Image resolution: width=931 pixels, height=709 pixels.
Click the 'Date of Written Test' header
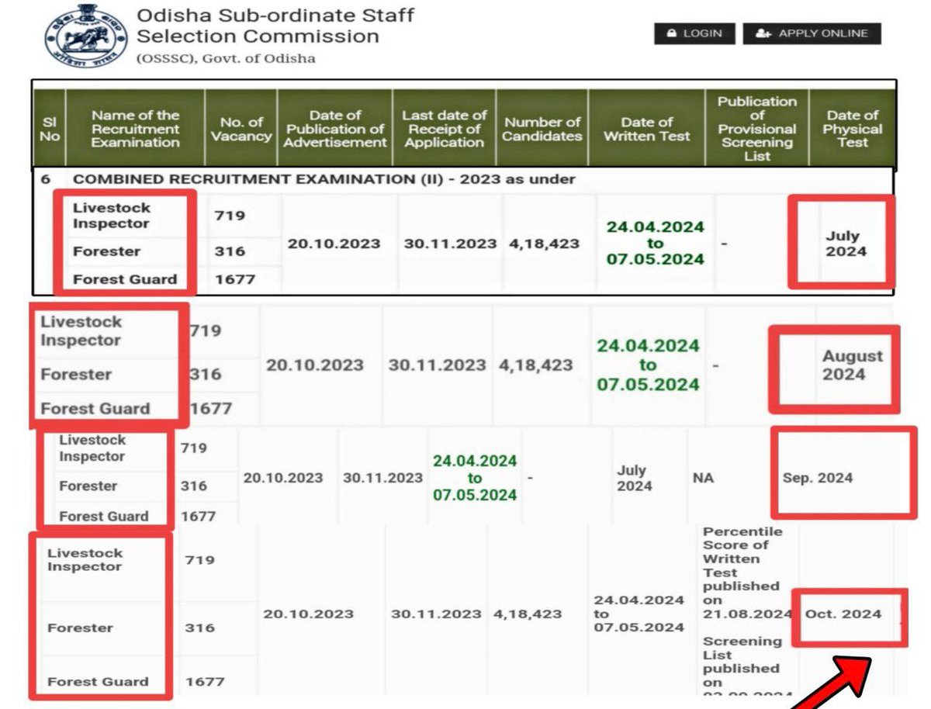[647, 129]
